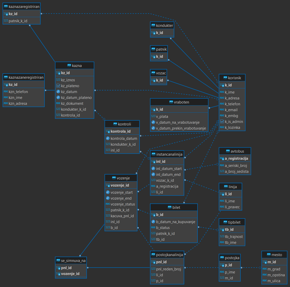This screenshot has width=290, height=287.
Task: Select the tb_trajnost column in tipbilet
Action: tap(234, 237)
